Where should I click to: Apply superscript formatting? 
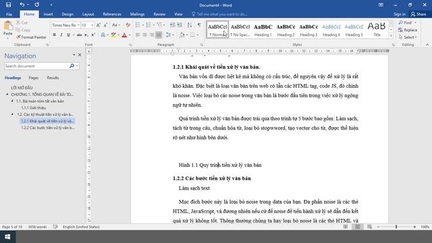point(93,35)
